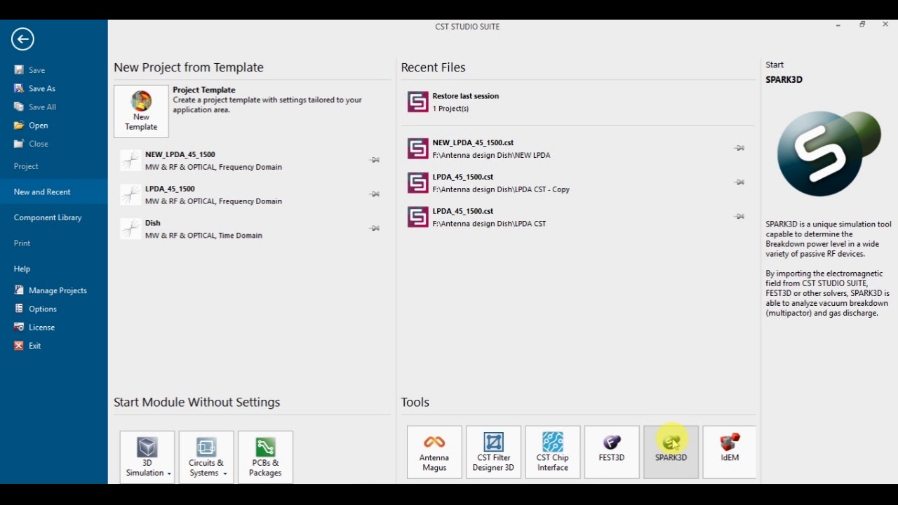Pin recent file from F:\Antenna design Dish\LPDA CST
The image size is (898, 505).
[739, 216]
